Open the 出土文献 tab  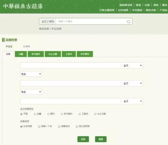53,54
